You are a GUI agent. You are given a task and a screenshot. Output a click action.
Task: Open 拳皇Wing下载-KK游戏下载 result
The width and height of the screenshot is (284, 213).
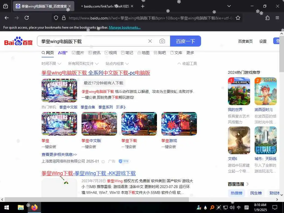88,173
